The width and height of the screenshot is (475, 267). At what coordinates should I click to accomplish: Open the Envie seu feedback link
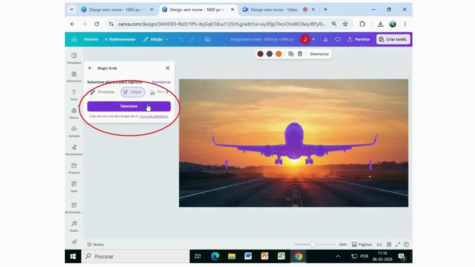154,116
